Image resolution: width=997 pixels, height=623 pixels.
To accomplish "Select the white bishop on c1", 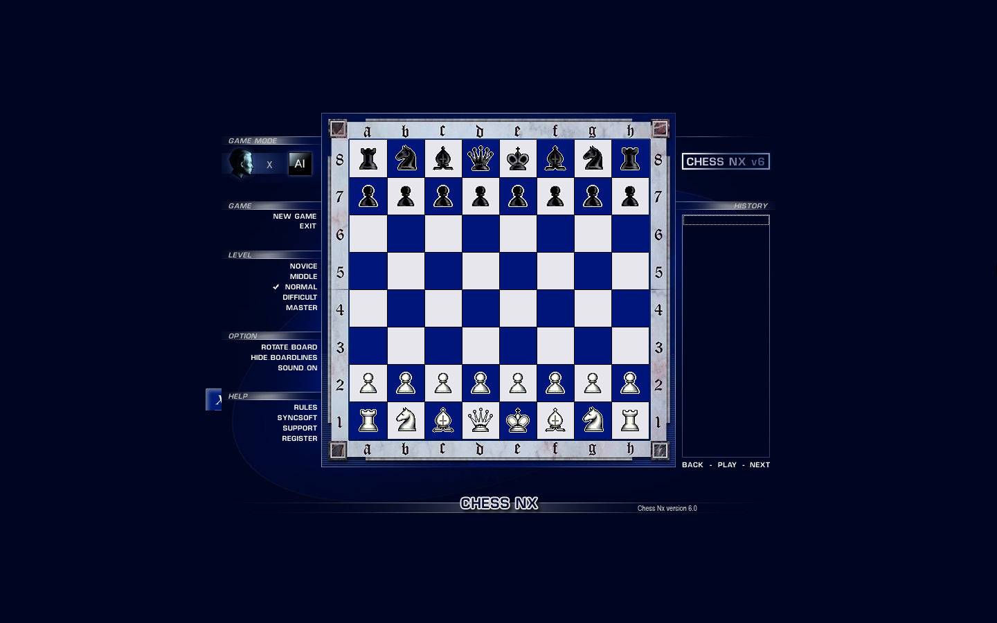I will 443,420.
